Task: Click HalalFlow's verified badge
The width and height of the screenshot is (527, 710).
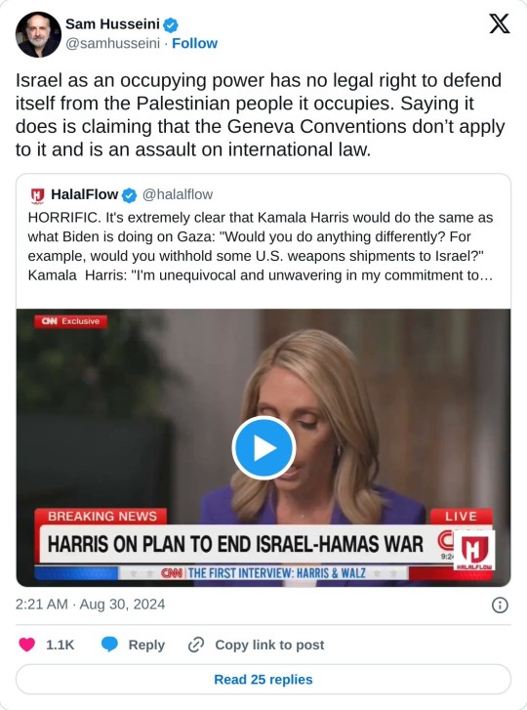Action: pos(130,195)
